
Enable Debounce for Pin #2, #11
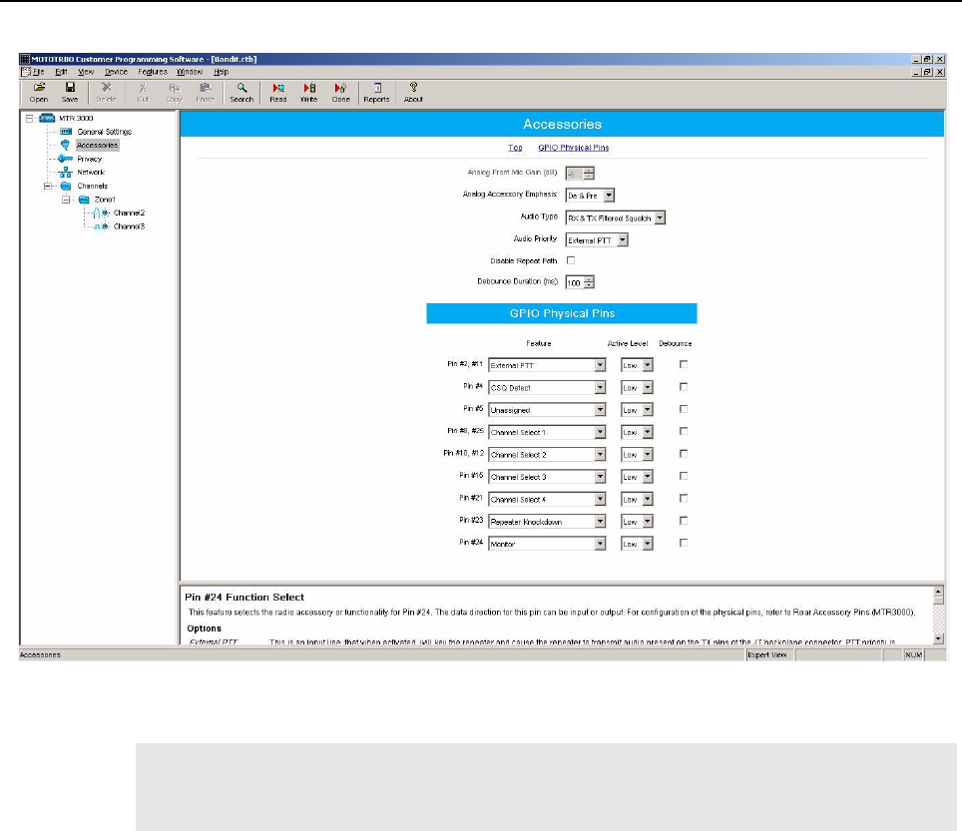[684, 364]
